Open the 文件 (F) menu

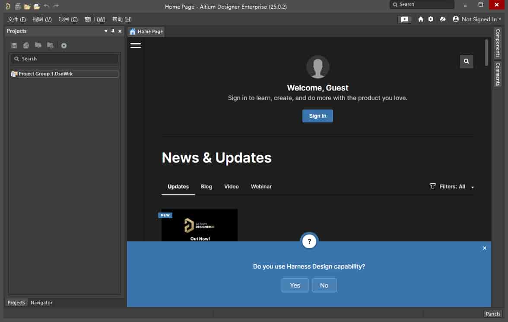click(x=16, y=19)
